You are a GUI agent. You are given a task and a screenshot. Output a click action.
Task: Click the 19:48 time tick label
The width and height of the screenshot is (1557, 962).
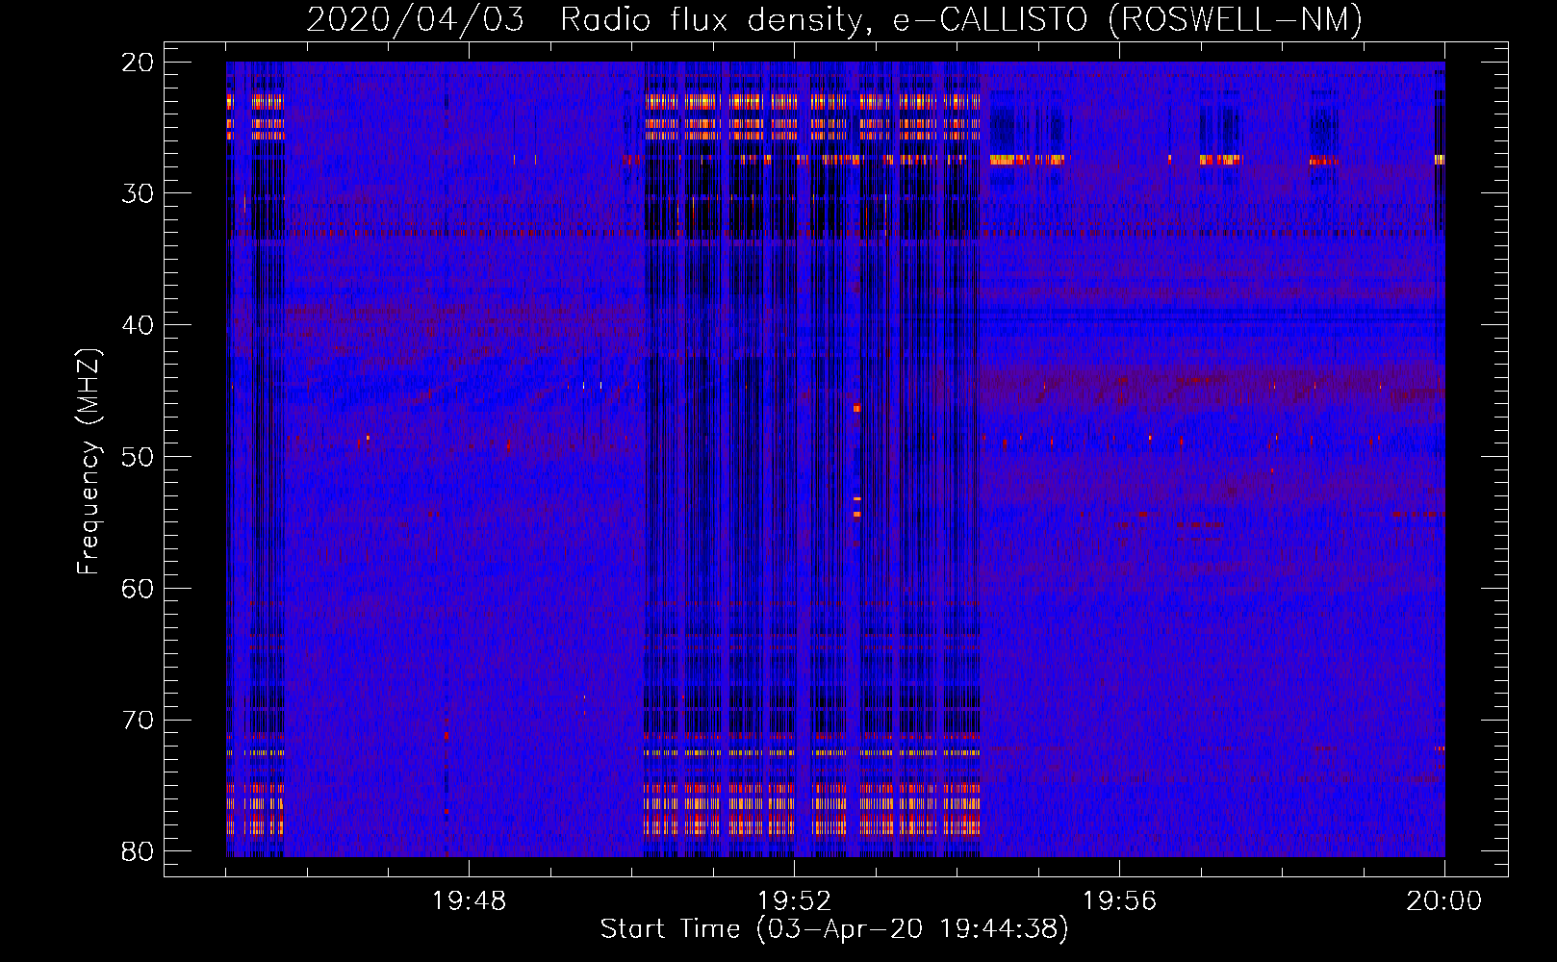pyautogui.click(x=469, y=901)
